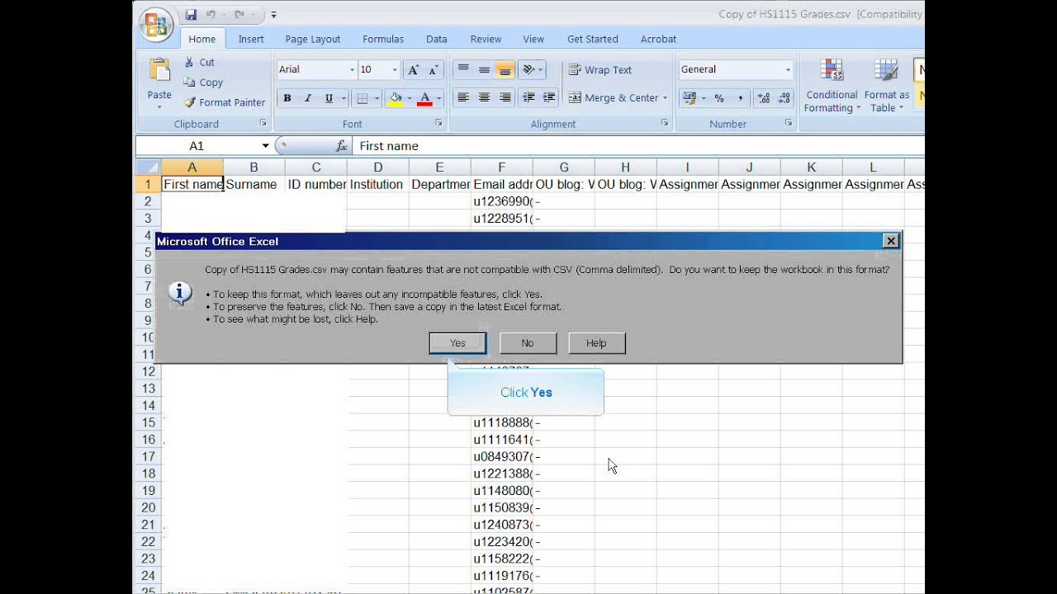Toggle Bottom Align vertical alignment
Viewport: 1057px width, 594px height.
(x=505, y=70)
